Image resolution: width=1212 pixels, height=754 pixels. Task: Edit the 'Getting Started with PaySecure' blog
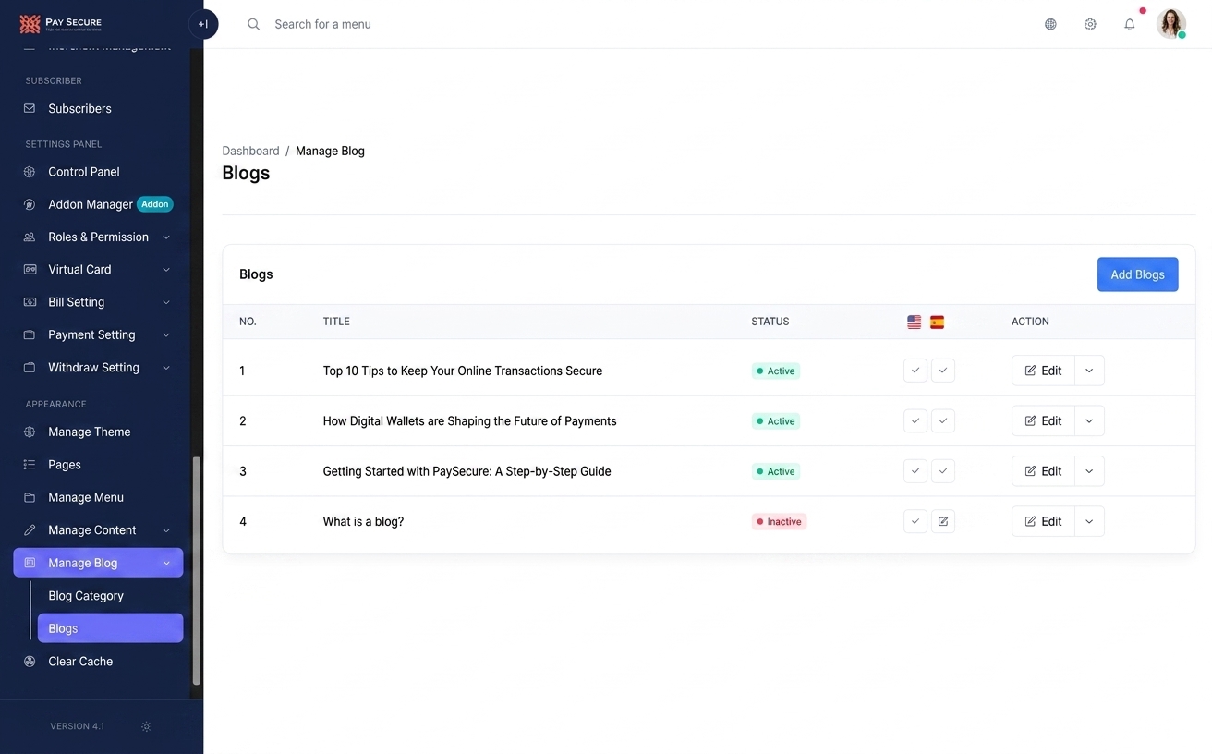[1043, 471]
